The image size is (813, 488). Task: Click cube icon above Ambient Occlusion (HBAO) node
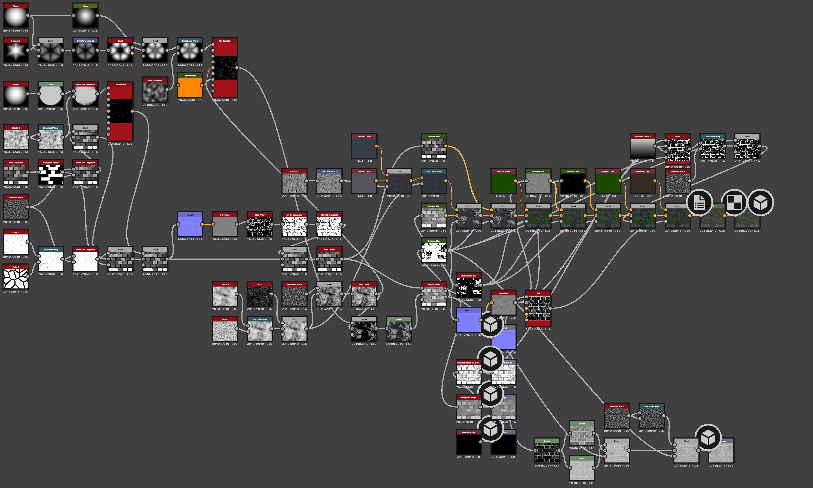point(490,359)
